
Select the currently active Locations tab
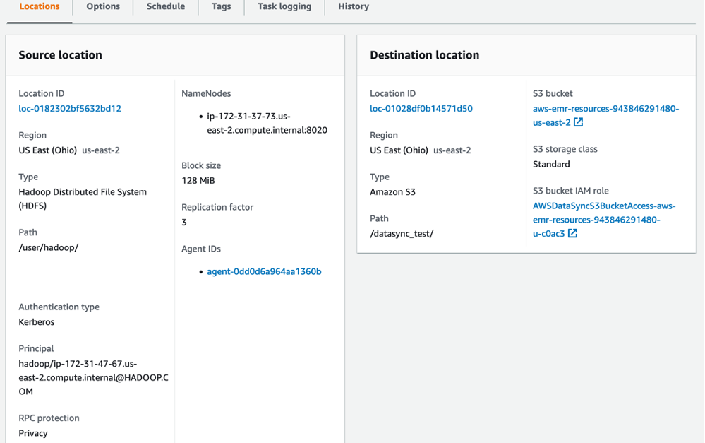[x=39, y=7]
